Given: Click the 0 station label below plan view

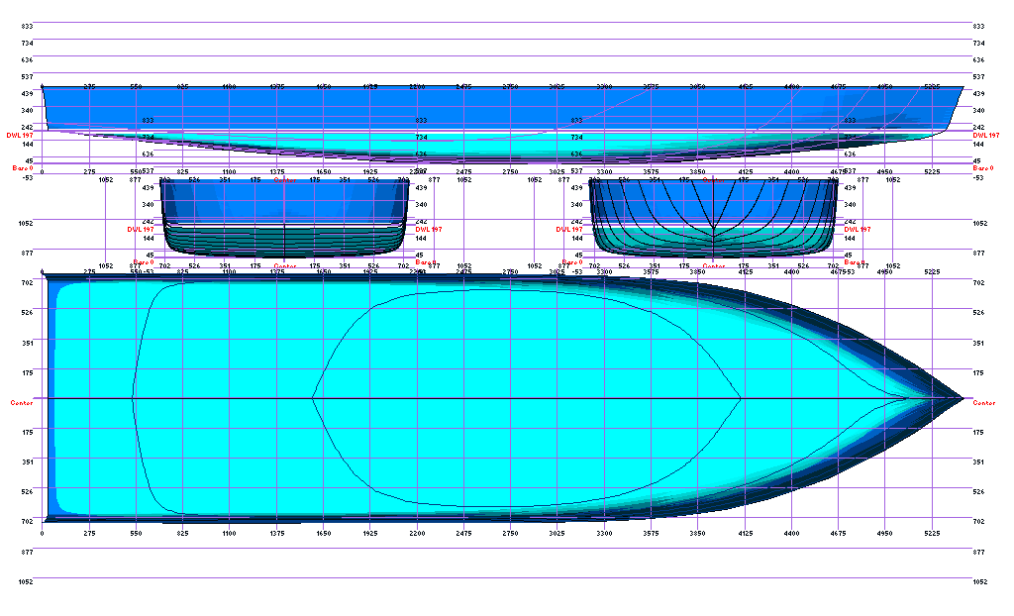Looking at the screenshot, I should (x=43, y=533).
